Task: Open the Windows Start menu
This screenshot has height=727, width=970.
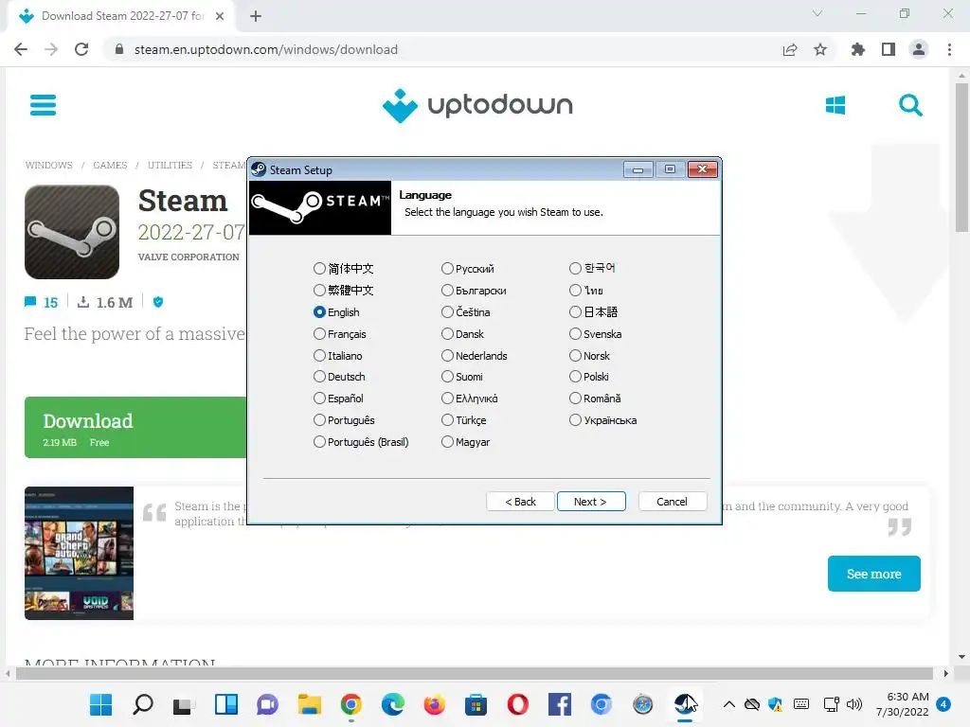Action: pyautogui.click(x=100, y=704)
